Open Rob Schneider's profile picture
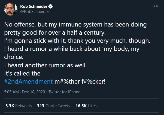164x115 pixels. (10, 10)
